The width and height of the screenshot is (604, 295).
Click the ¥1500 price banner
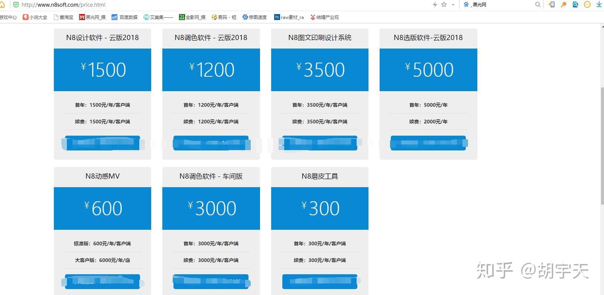tap(103, 70)
